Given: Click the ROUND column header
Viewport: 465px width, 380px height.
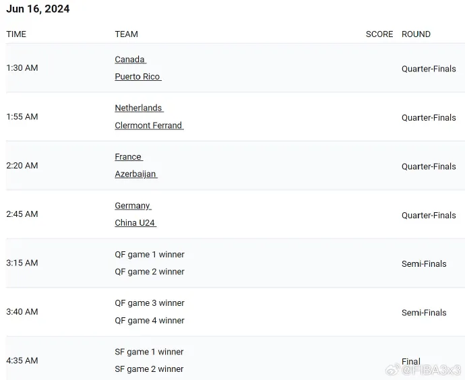Looking at the screenshot, I should (416, 34).
